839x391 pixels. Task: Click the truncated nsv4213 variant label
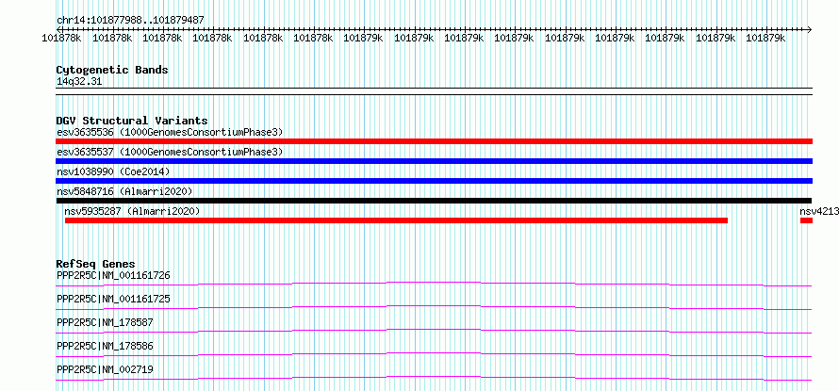click(818, 211)
